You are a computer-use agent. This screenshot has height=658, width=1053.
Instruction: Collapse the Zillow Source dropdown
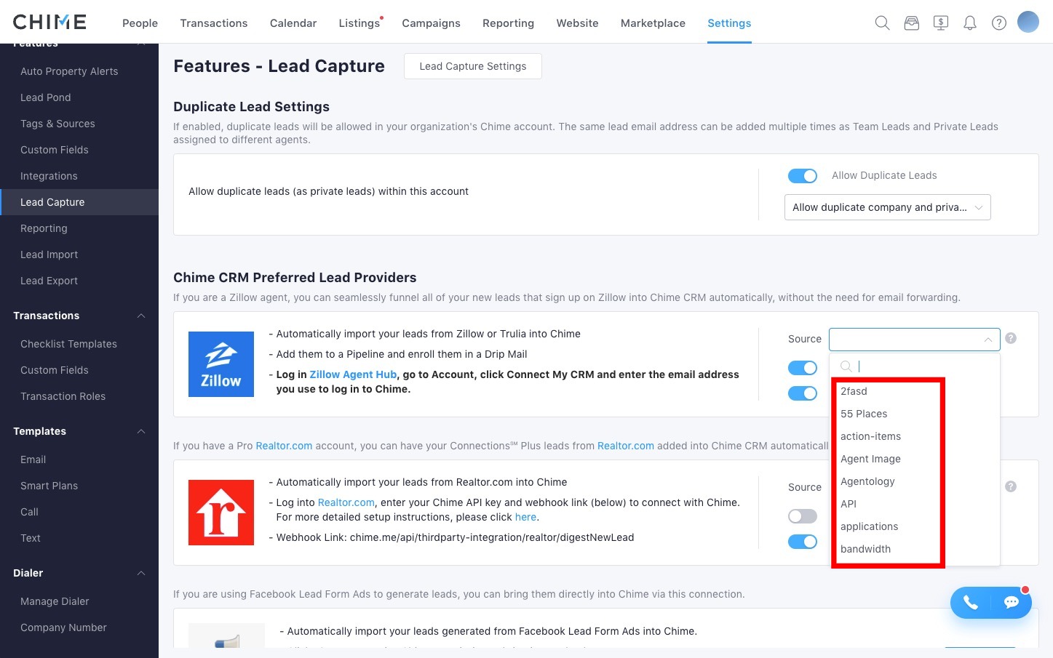[x=914, y=340]
